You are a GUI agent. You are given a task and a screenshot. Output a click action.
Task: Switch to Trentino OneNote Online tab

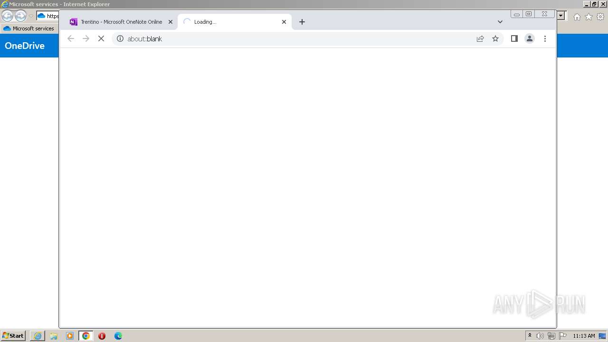[121, 22]
